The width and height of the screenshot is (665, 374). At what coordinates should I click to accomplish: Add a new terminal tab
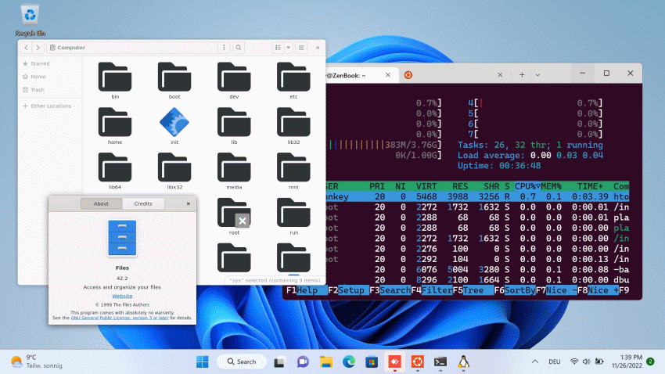[x=522, y=75]
